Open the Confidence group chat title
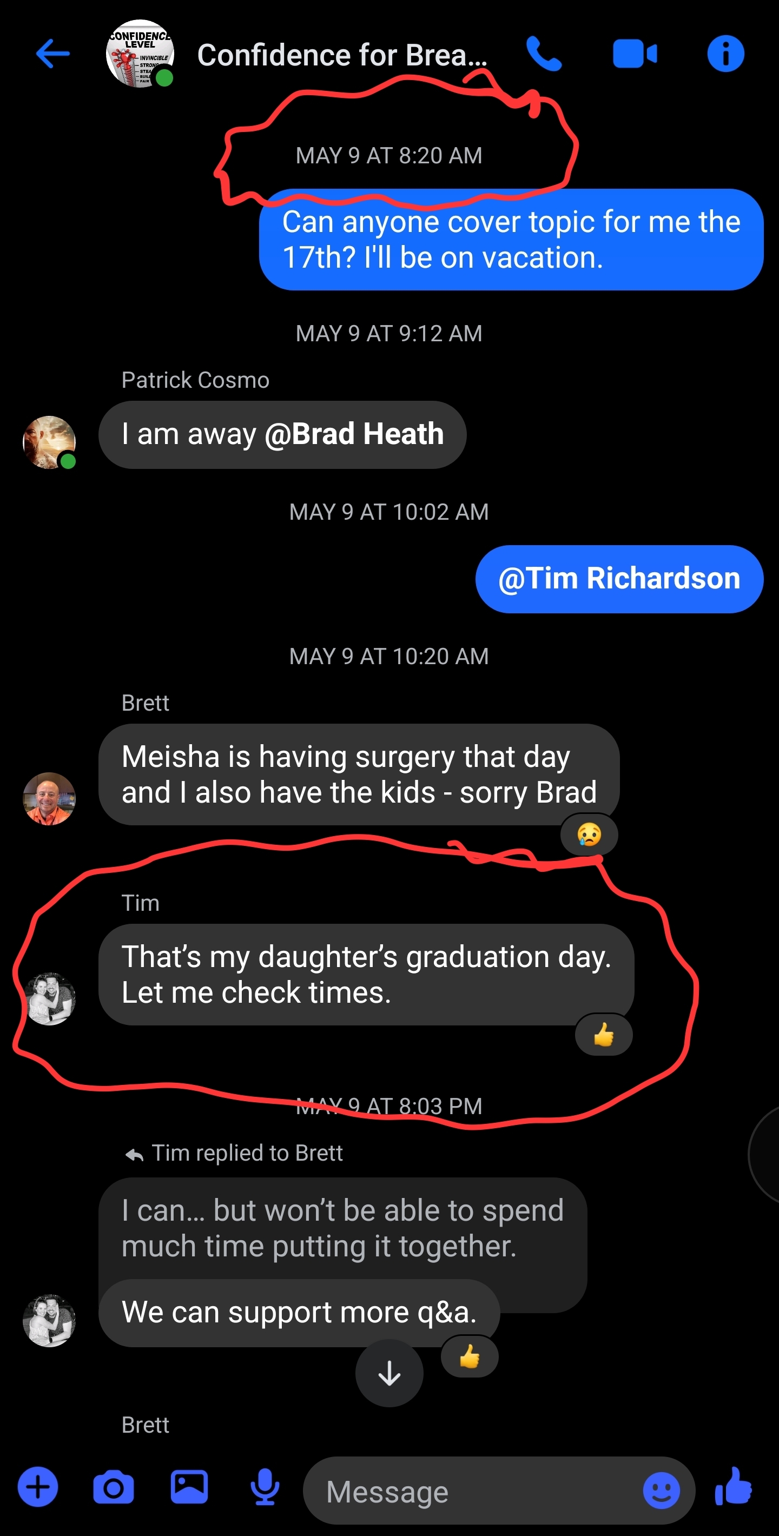 pyautogui.click(x=342, y=55)
